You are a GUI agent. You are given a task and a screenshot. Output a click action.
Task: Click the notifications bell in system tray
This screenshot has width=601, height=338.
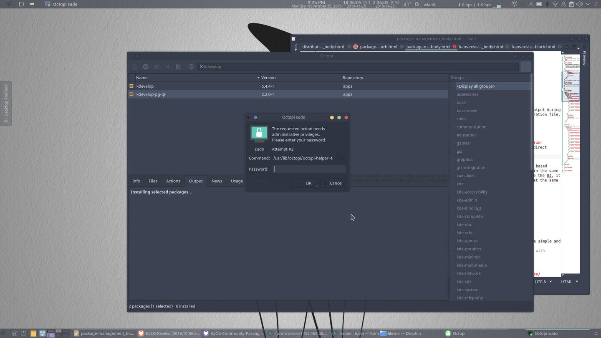pos(515,4)
